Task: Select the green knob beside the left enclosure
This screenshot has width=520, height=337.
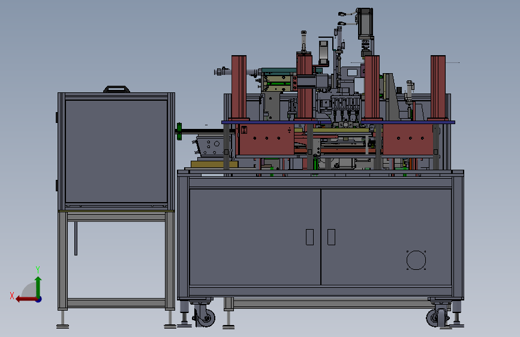Action: tap(179, 131)
